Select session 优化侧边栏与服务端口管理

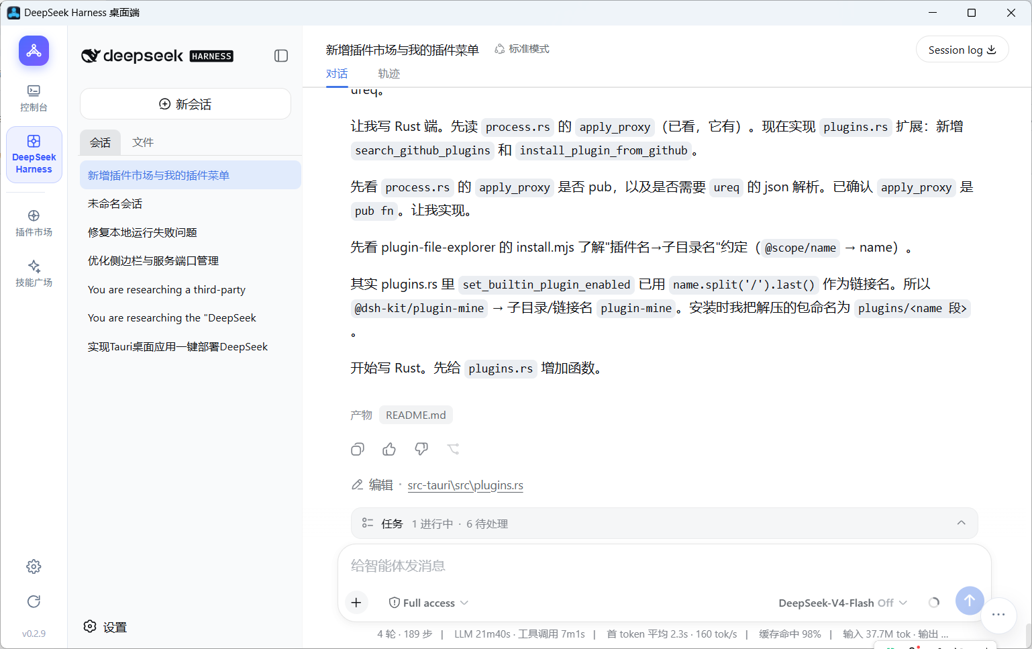point(191,260)
